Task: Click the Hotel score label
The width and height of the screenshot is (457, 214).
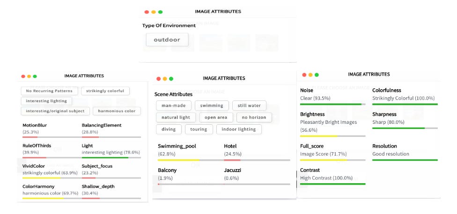Action: (x=229, y=146)
